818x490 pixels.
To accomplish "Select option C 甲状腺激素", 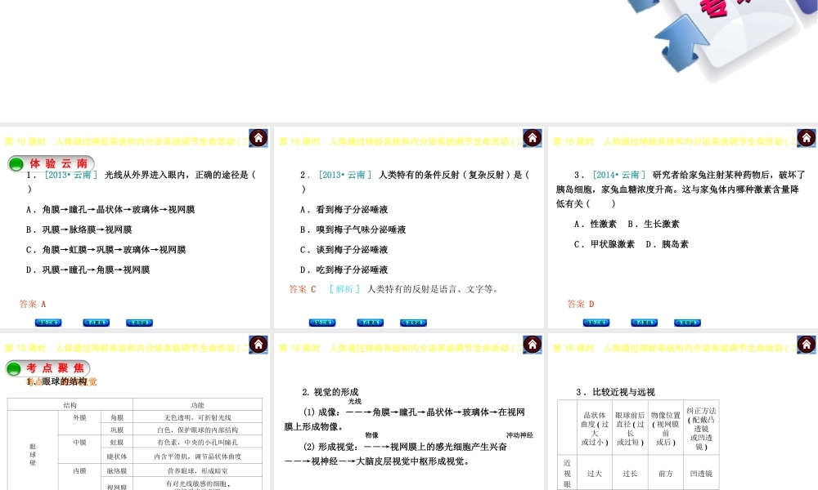I will [x=605, y=244].
